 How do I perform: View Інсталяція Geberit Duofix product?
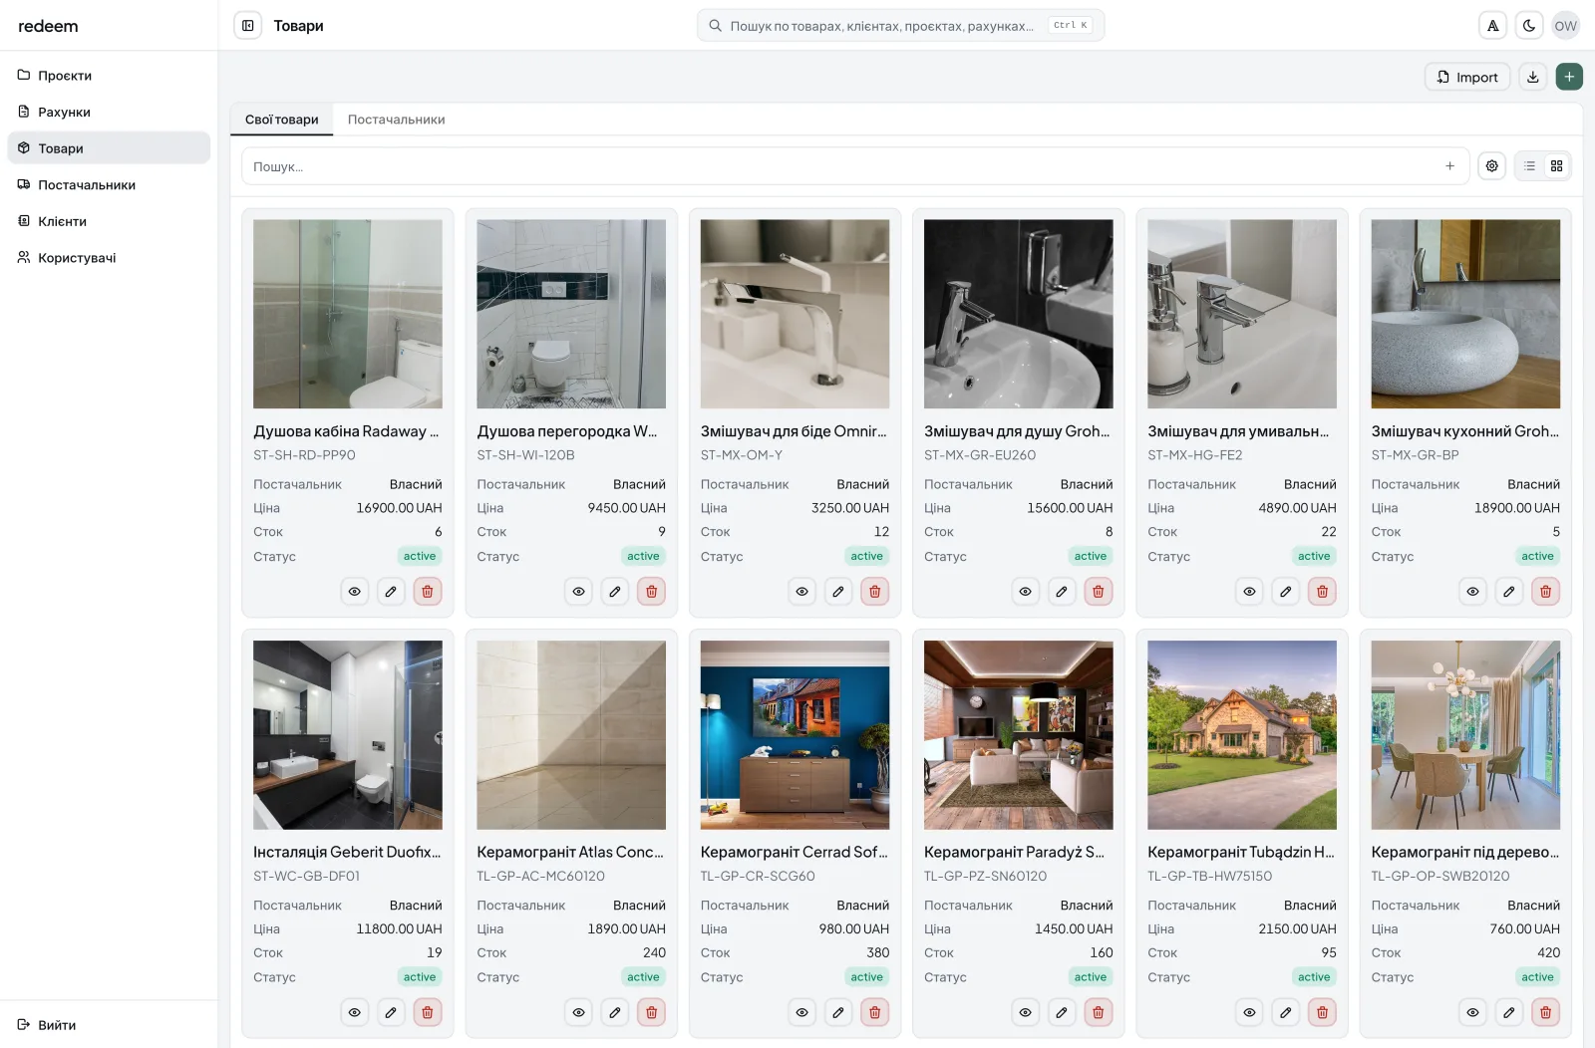(x=354, y=1013)
